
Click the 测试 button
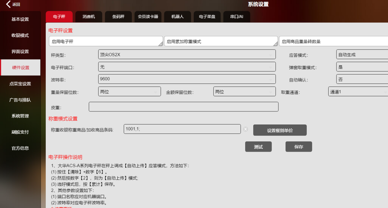258,147
